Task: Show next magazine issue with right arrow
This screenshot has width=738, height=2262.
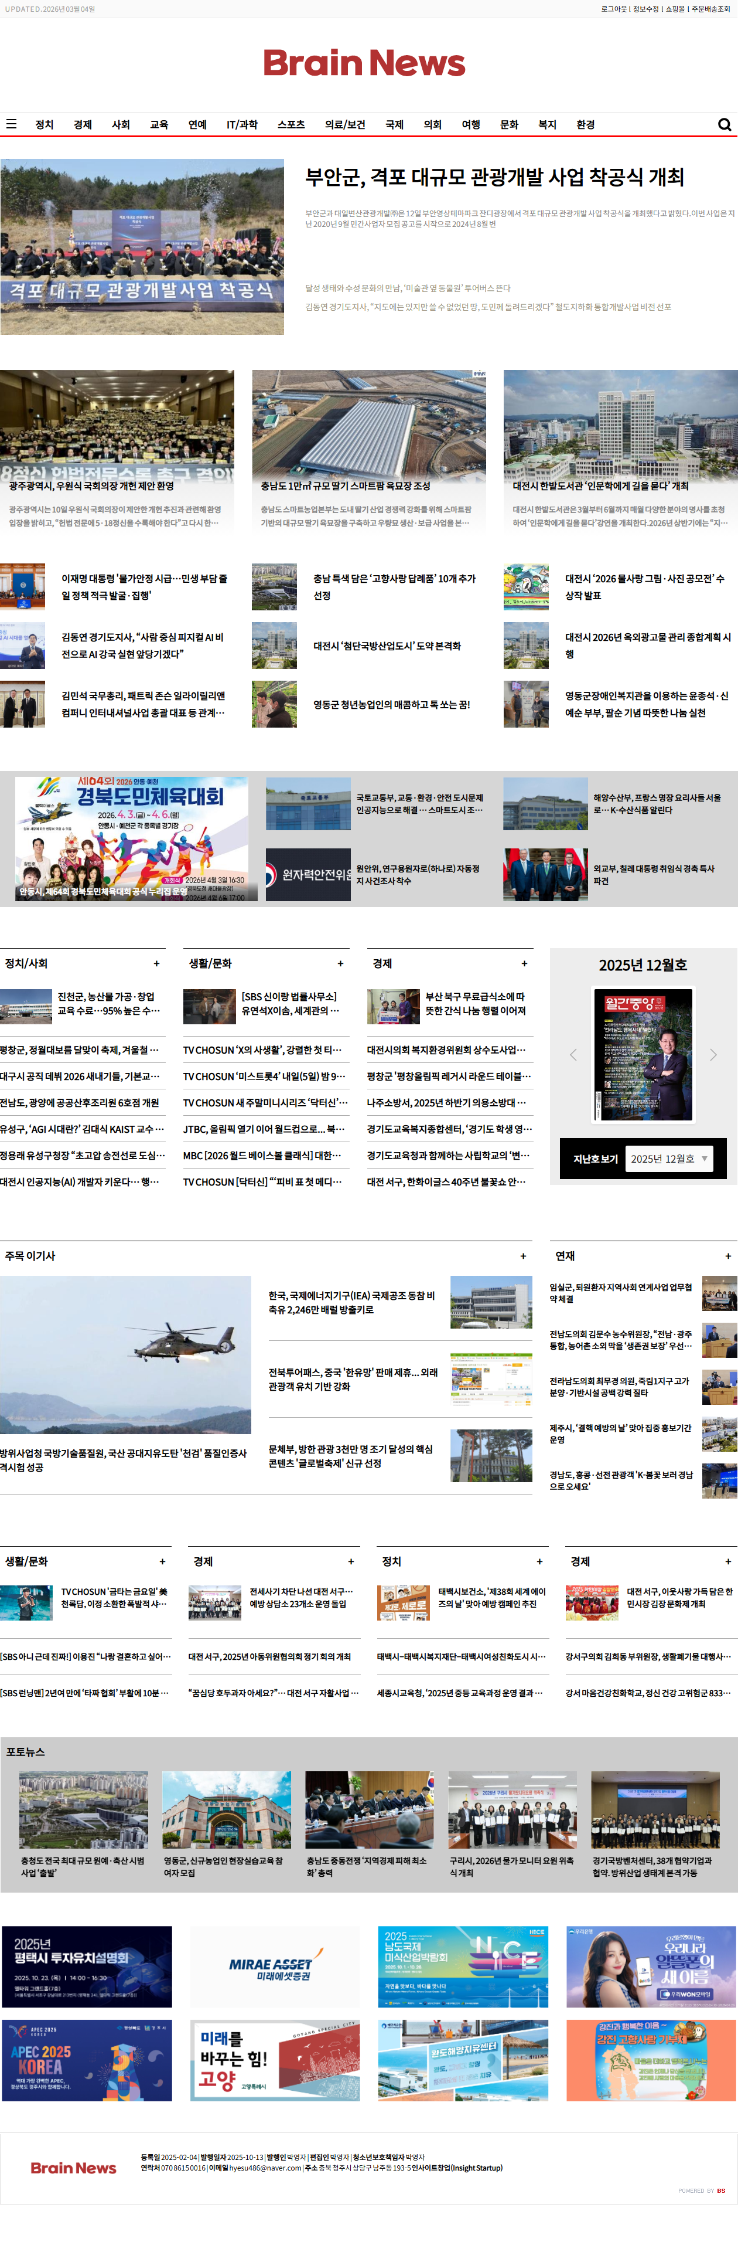Action: (713, 1055)
